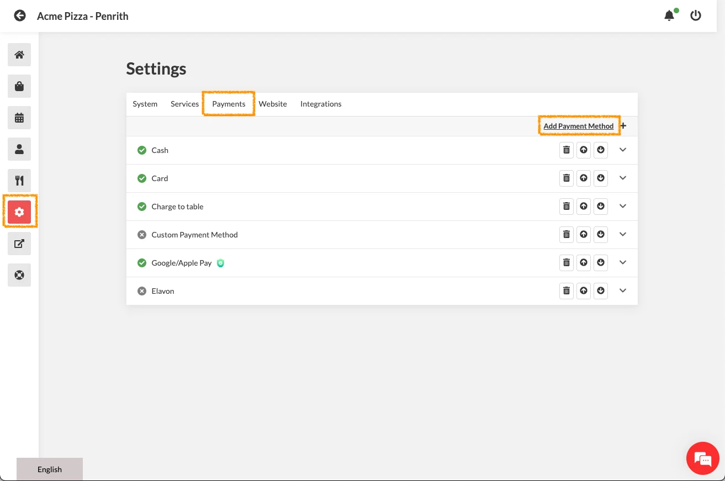Move Charge to table up
This screenshot has width=725, height=481.
click(x=584, y=206)
